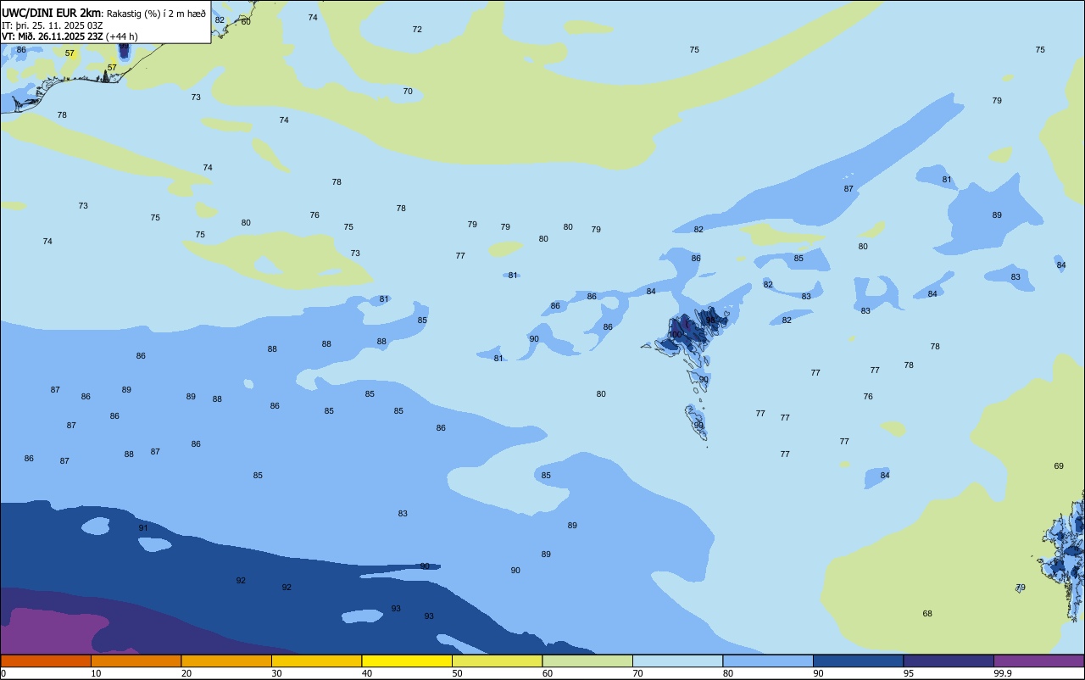Viewport: 1085px width, 680px height.
Task: Click the humidity value 69 on the map
Action: click(x=1059, y=465)
